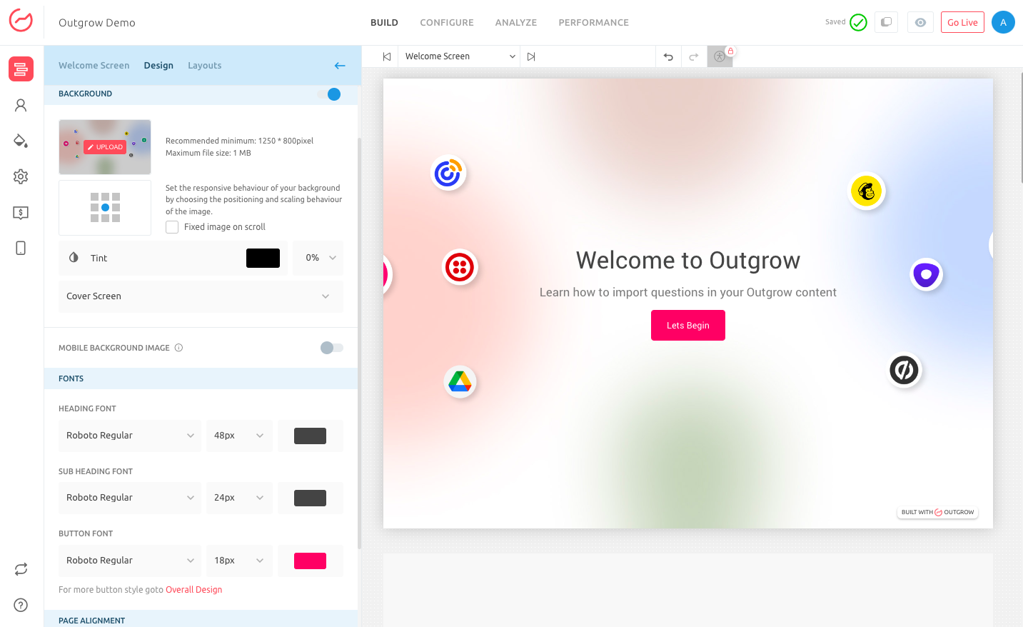Go to first screen arrow icon
The height and width of the screenshot is (627, 1023).
(x=387, y=56)
